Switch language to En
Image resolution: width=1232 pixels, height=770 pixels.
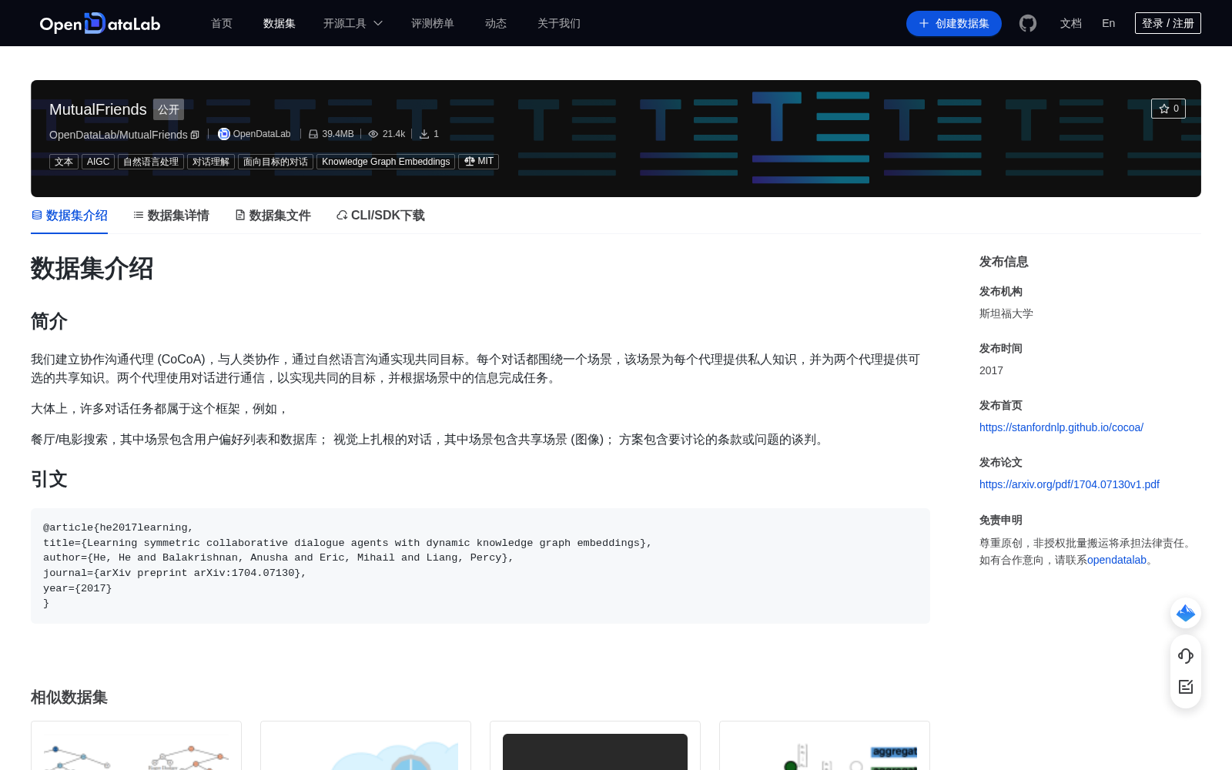coord(1109,23)
